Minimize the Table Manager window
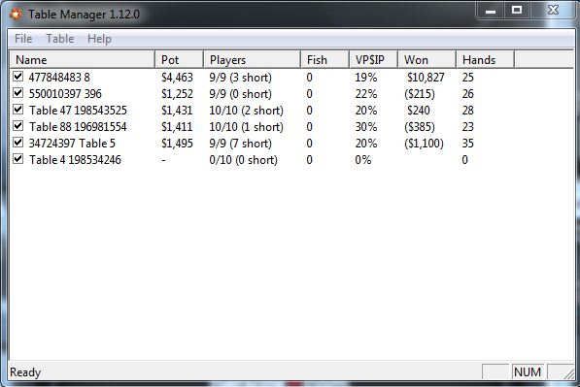Image resolution: width=580 pixels, height=387 pixels. tap(490, 11)
